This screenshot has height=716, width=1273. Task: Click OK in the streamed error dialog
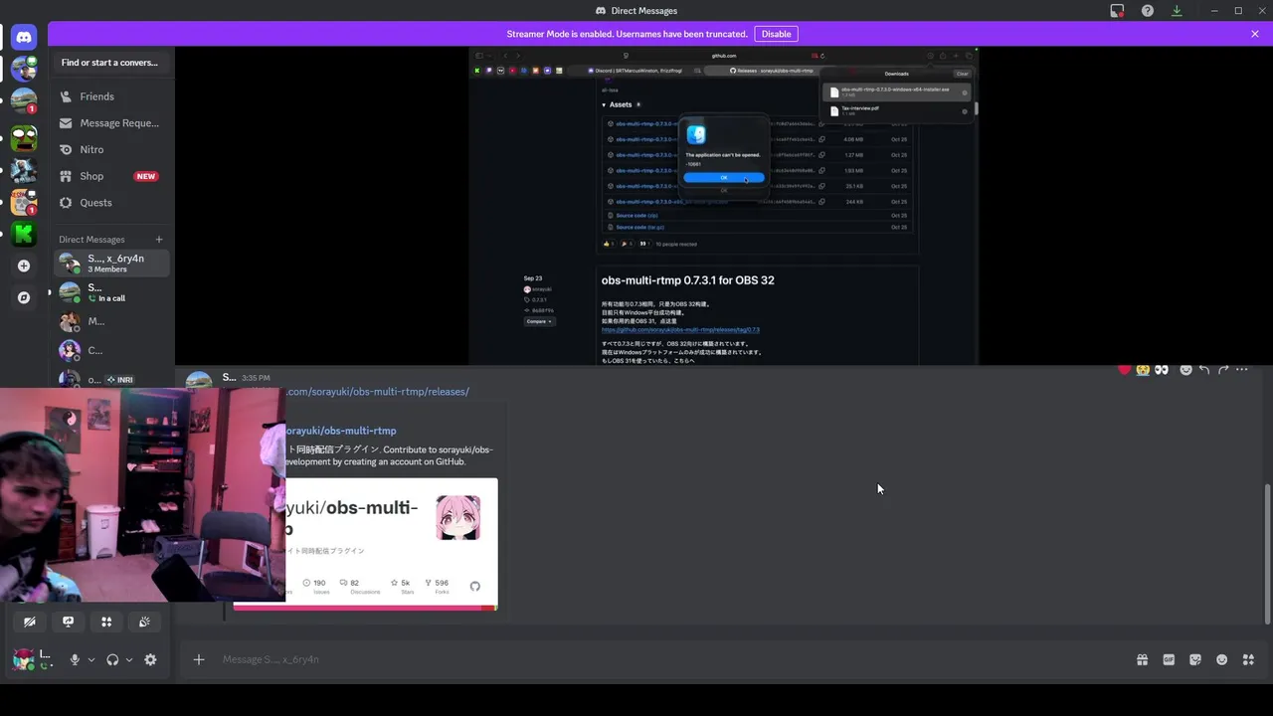723,177
